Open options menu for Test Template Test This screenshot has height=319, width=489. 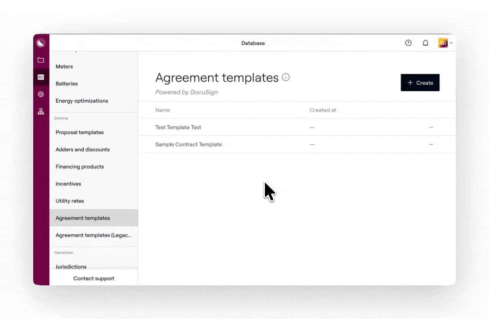[x=431, y=128]
